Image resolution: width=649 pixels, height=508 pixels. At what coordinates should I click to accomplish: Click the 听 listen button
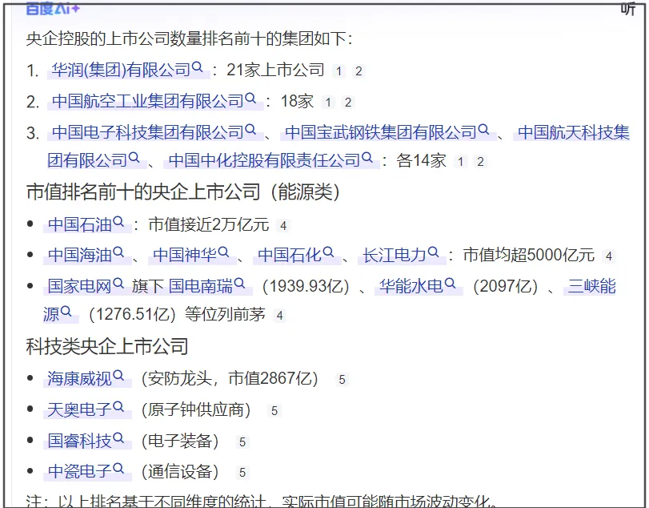pyautogui.click(x=628, y=8)
